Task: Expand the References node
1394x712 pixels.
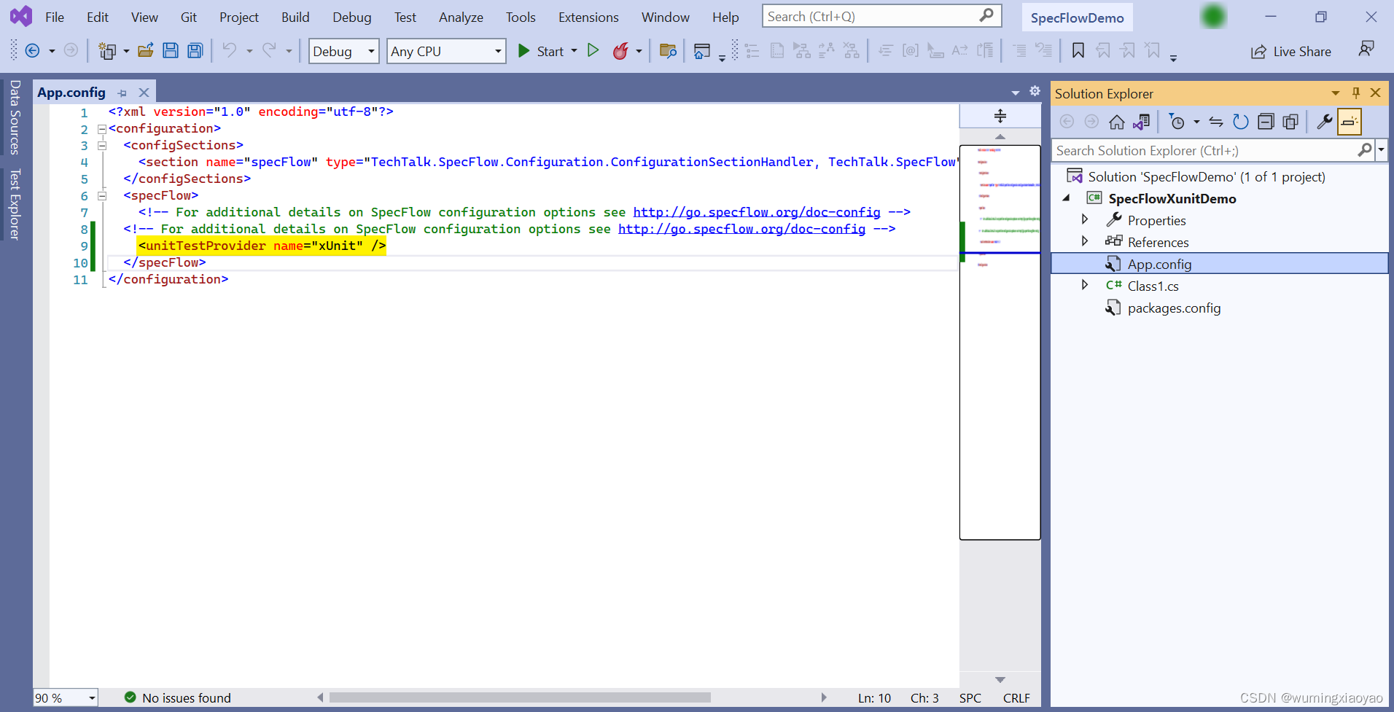Action: tap(1085, 241)
